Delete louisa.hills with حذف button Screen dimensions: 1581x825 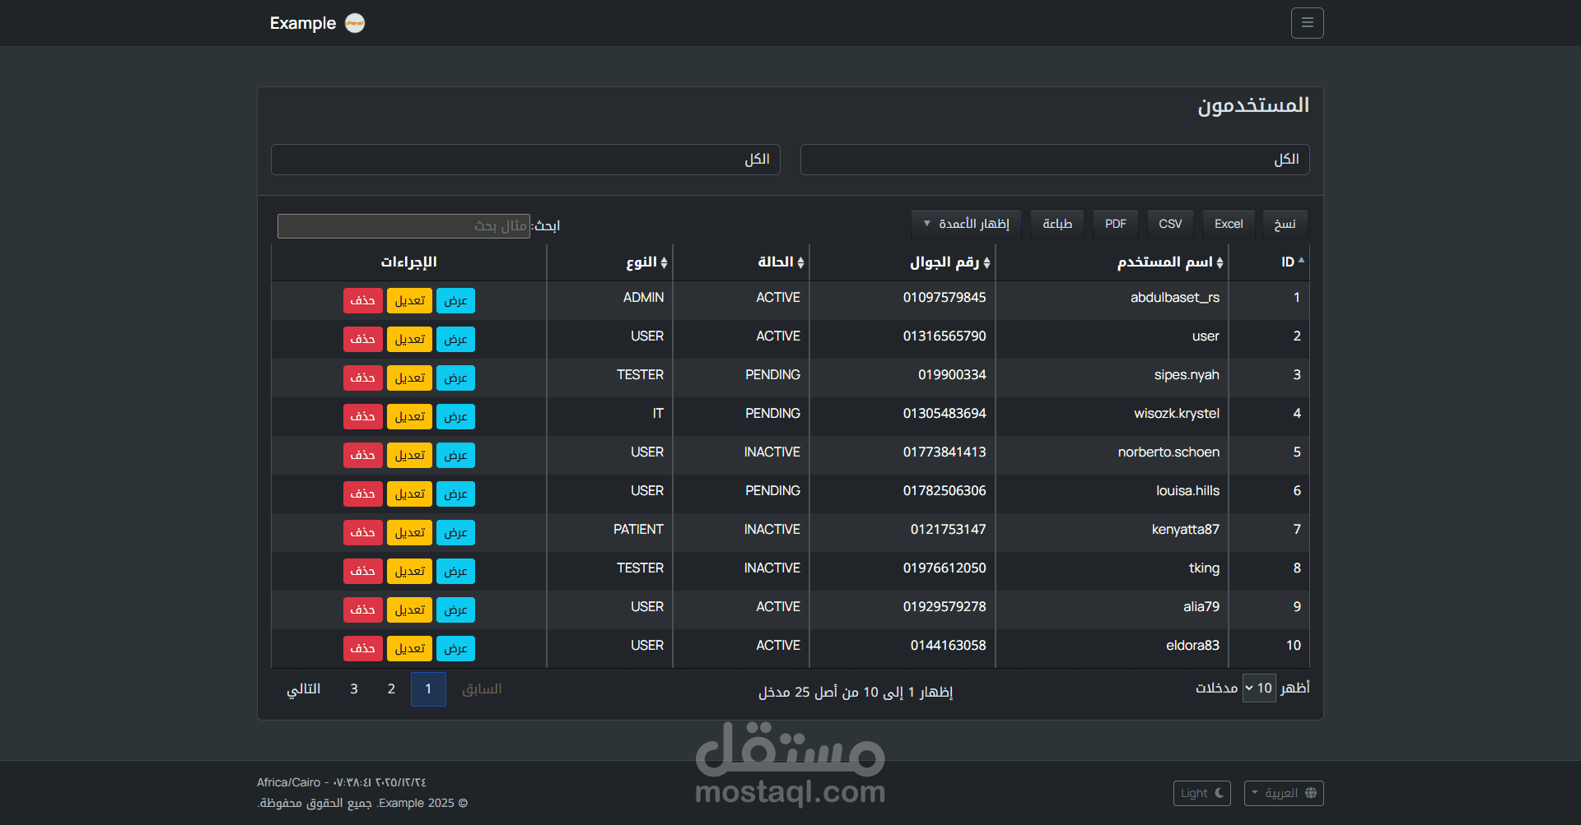tap(362, 494)
